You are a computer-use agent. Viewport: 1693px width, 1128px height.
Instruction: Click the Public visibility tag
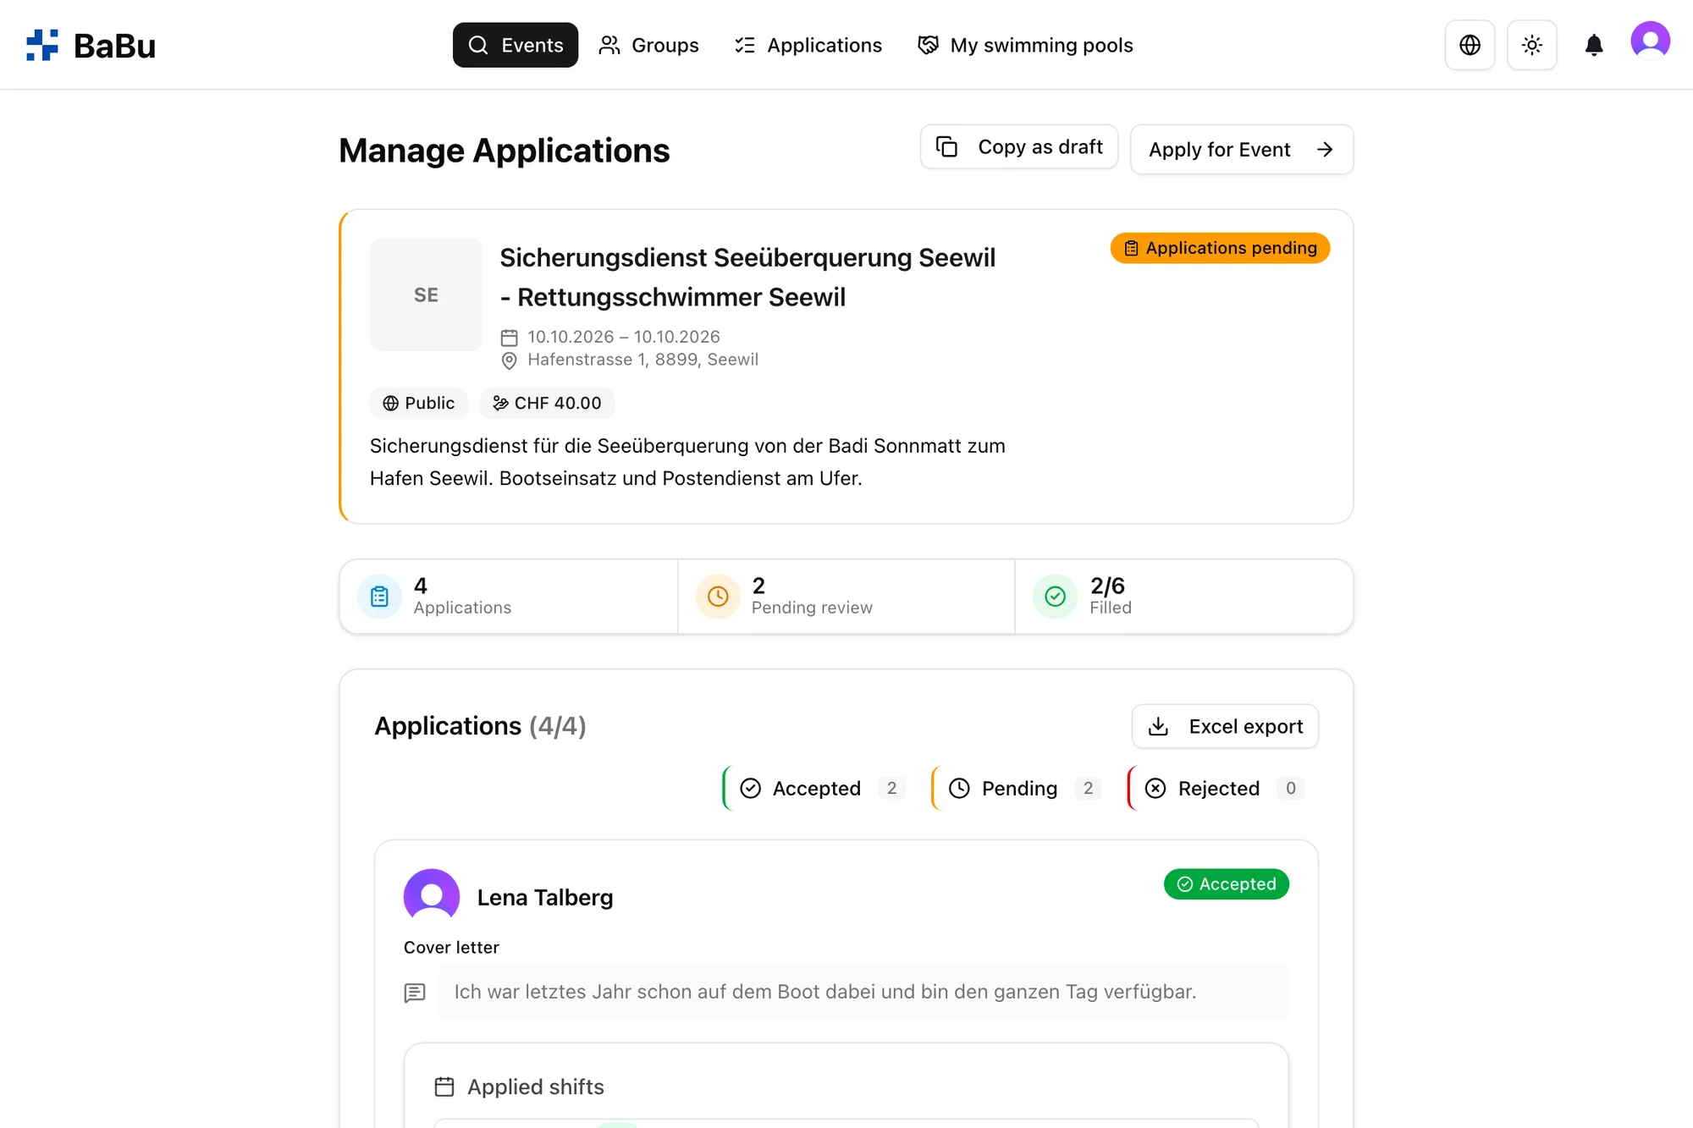coord(418,403)
